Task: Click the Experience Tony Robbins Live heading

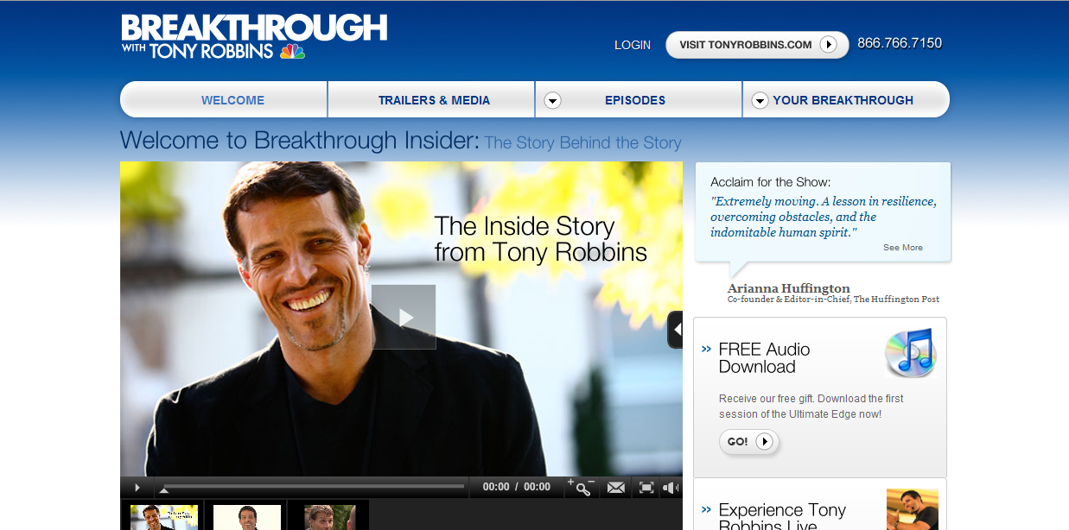Action: (x=782, y=516)
